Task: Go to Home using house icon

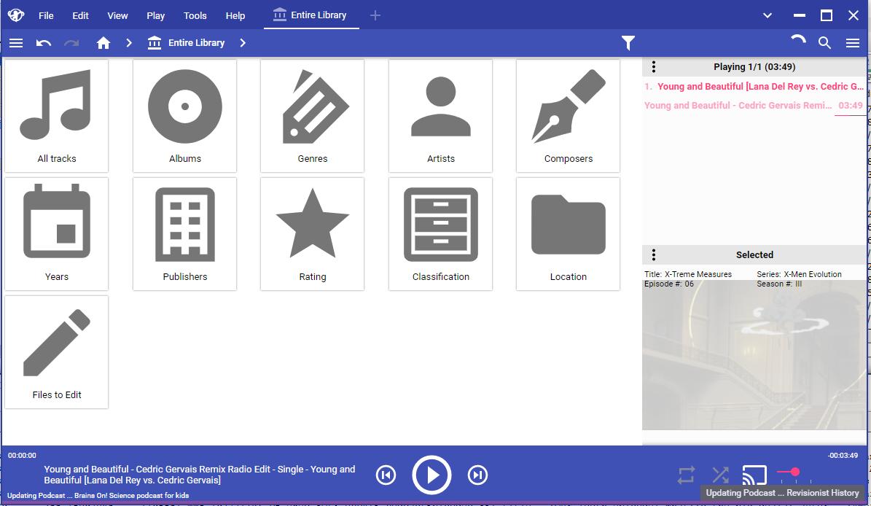Action: pos(103,43)
